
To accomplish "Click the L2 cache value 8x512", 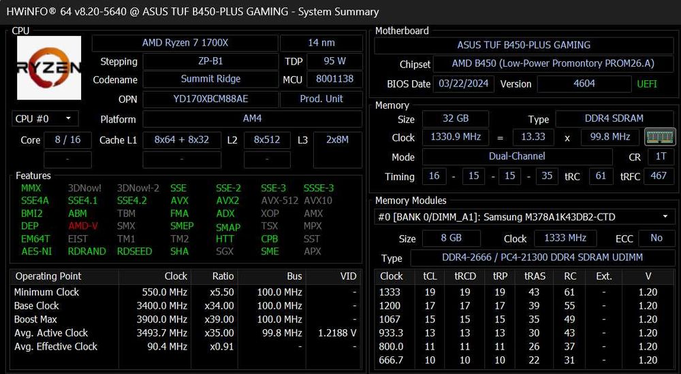I will click(x=267, y=140).
